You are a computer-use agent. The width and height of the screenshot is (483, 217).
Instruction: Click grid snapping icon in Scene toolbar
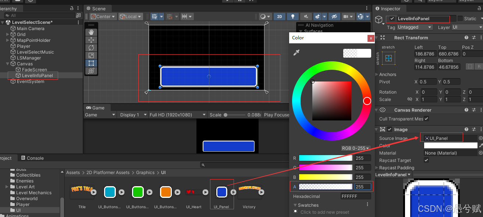[x=170, y=17]
